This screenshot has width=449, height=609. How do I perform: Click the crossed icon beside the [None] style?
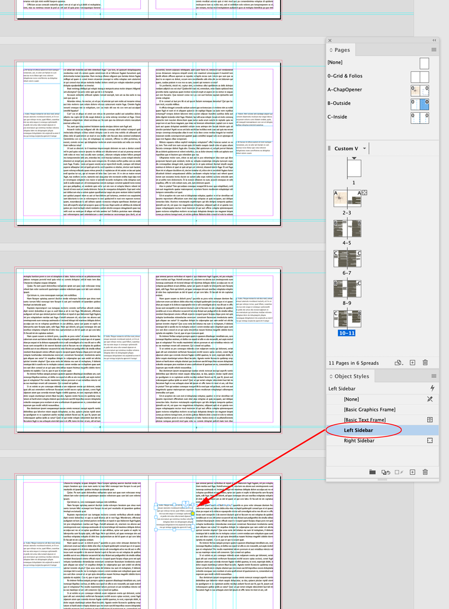[x=430, y=399]
